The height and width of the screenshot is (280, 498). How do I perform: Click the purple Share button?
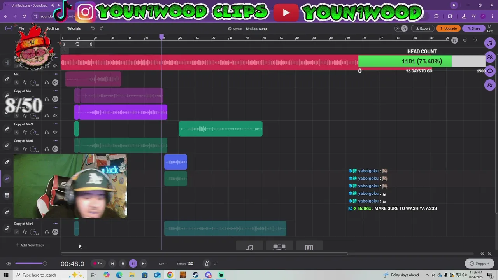(x=473, y=28)
